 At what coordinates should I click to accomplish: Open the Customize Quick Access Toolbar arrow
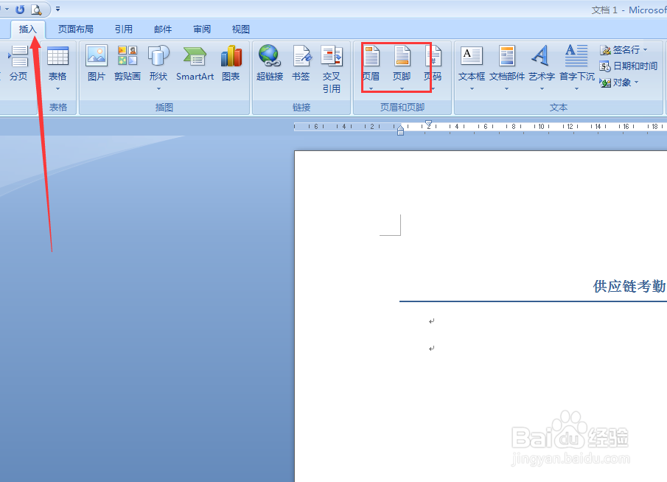coord(57,9)
